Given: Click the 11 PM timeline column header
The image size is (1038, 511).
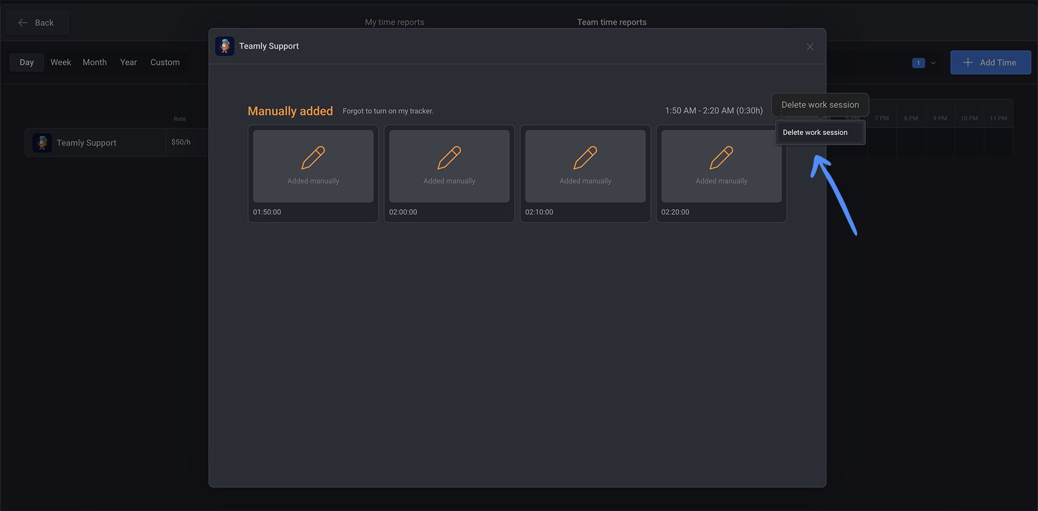Looking at the screenshot, I should click(998, 118).
